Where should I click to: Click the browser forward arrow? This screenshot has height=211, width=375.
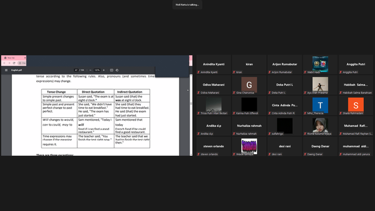point(9,63)
